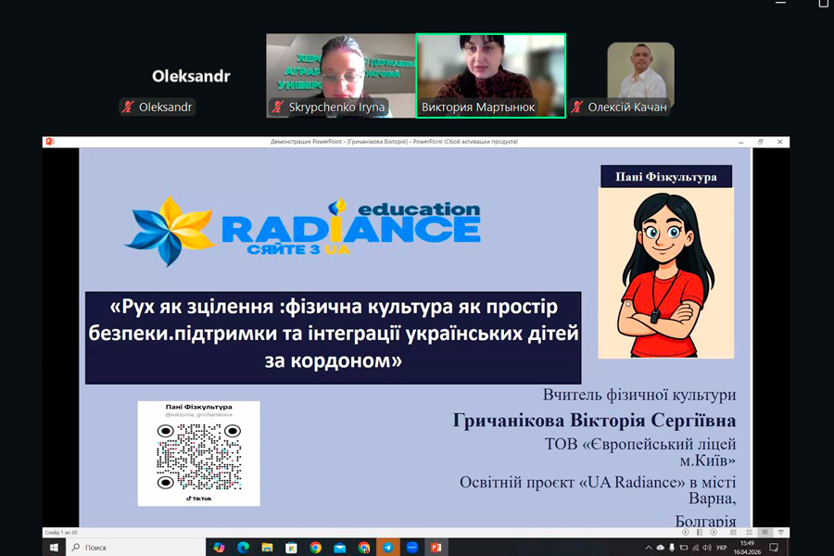This screenshot has height=556, width=834.
Task: Click the Radiance education logo
Action: click(x=303, y=231)
